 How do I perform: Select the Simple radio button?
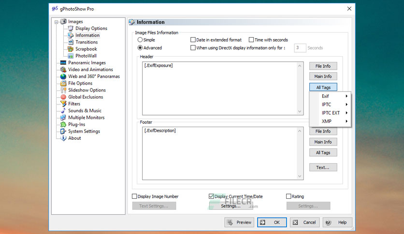[x=140, y=40]
